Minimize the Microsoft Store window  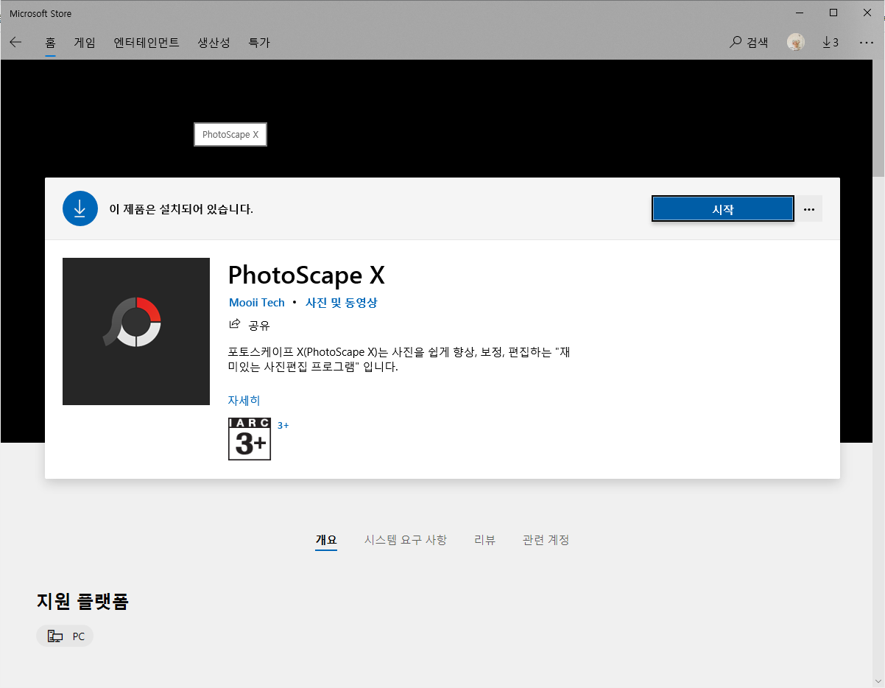[x=800, y=13]
